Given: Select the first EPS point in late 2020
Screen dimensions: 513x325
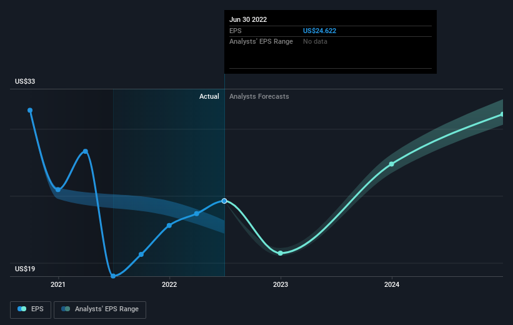Looking at the screenshot, I should coord(30,110).
